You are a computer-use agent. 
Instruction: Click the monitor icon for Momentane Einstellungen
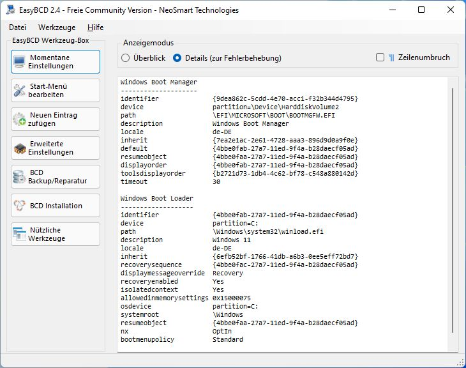point(19,61)
